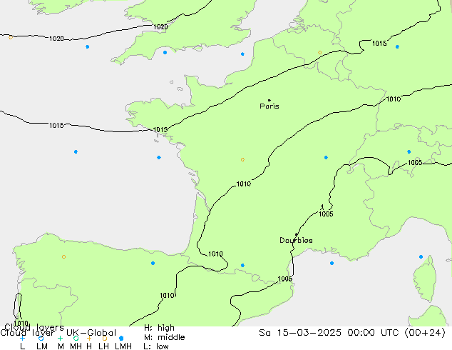Click blue dot marker in eastern France
Screen dimensions: 452x350
click(x=326, y=157)
